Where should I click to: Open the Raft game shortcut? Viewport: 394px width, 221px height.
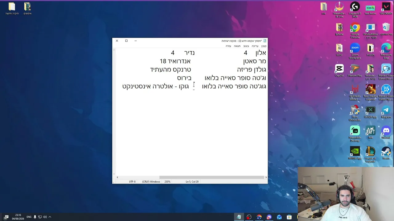370,132
